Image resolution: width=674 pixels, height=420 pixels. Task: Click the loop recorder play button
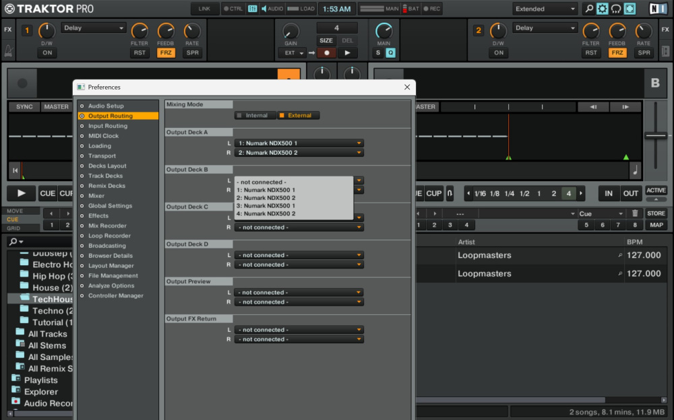[347, 53]
